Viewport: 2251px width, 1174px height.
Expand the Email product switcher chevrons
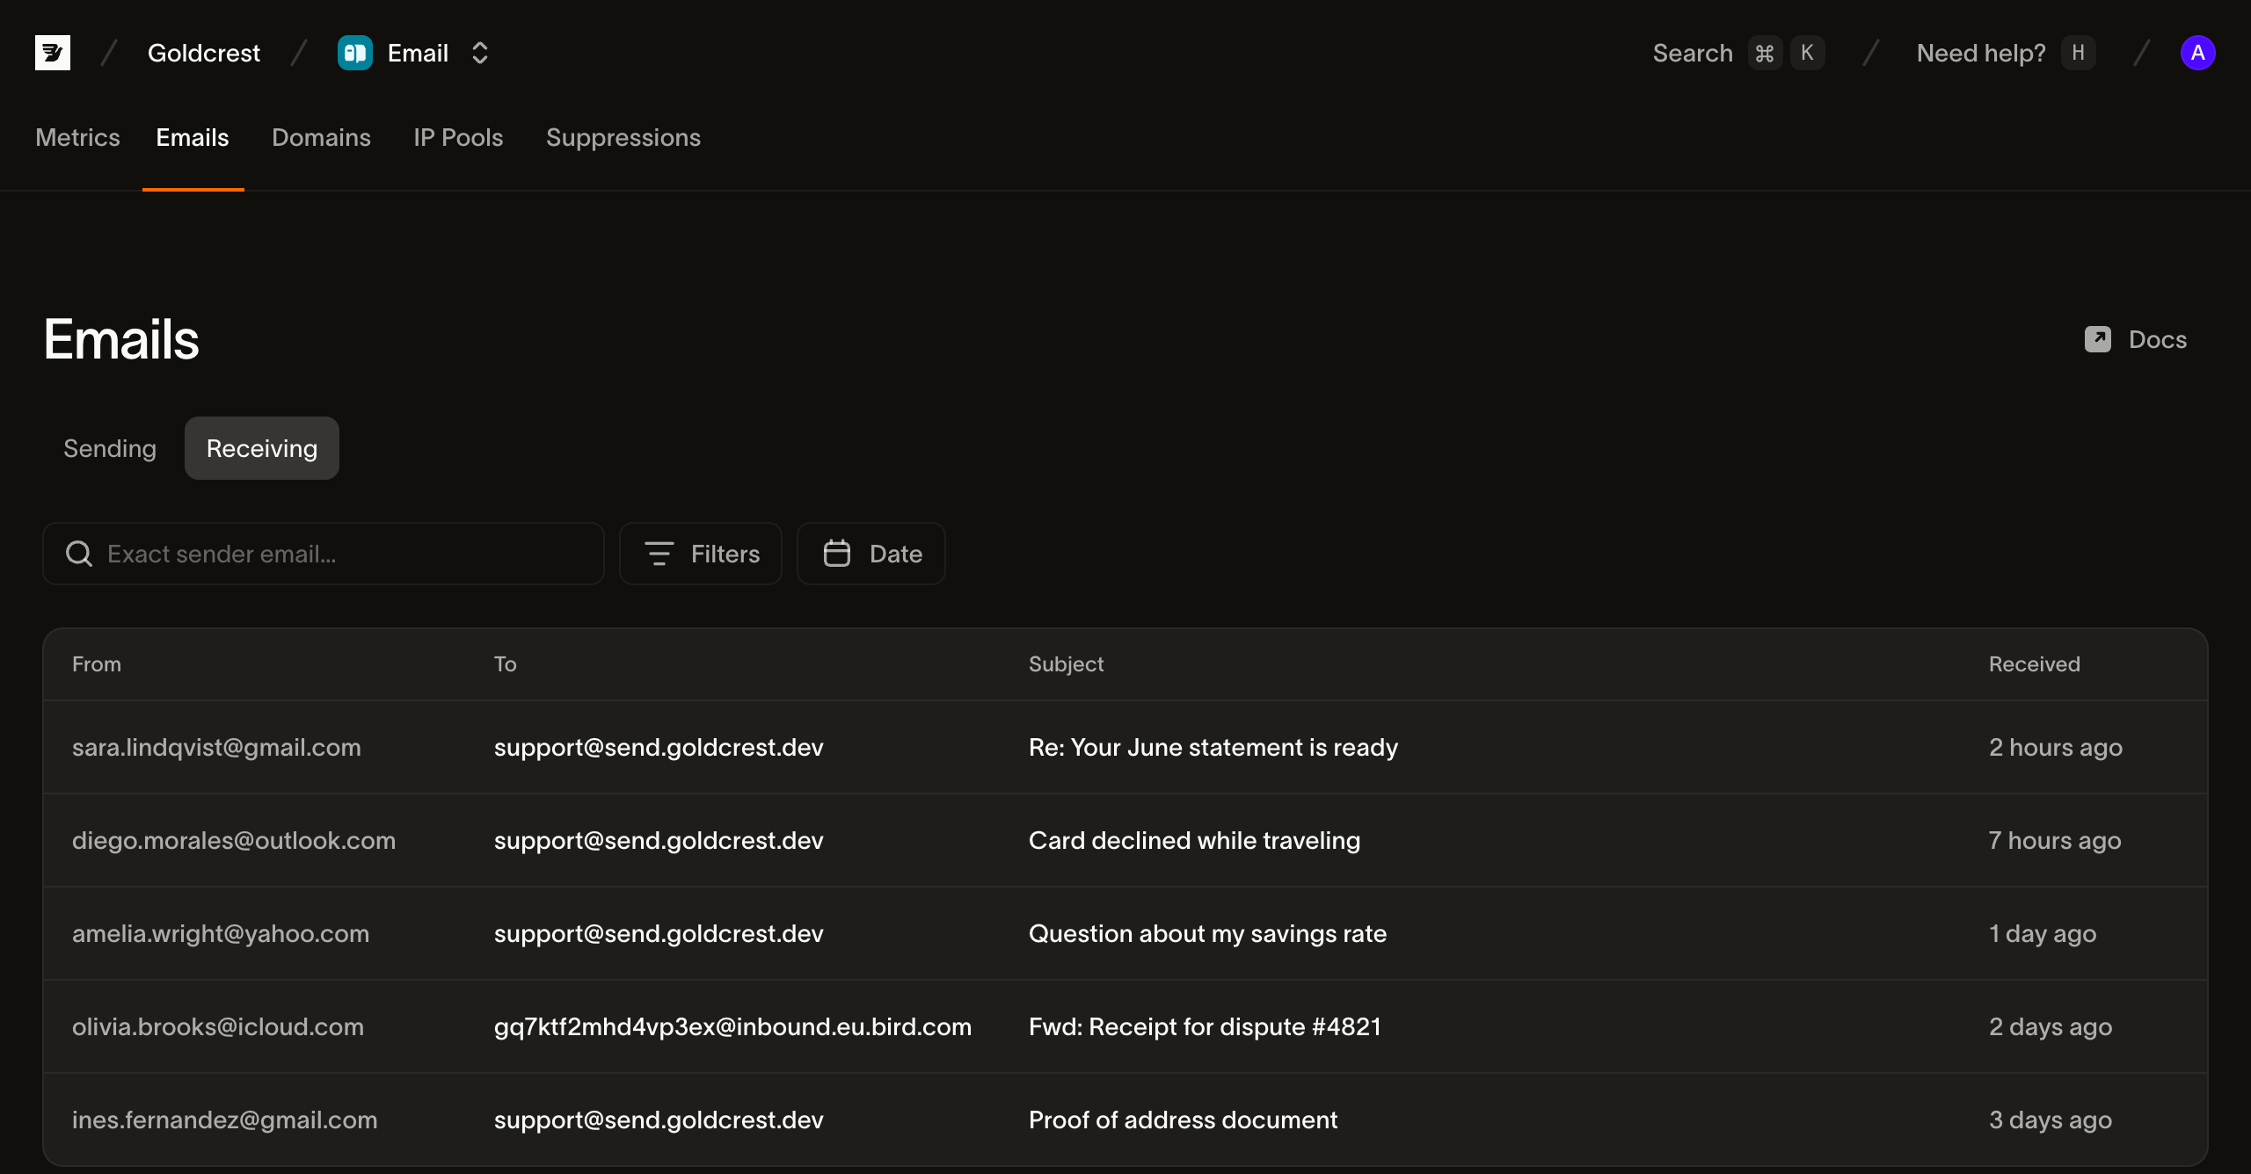[480, 53]
